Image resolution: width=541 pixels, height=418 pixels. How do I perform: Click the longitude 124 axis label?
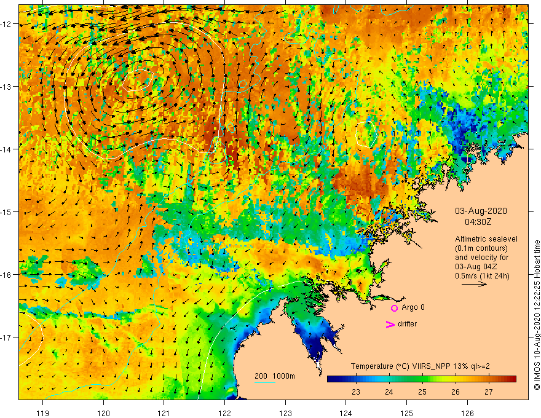point(346,413)
